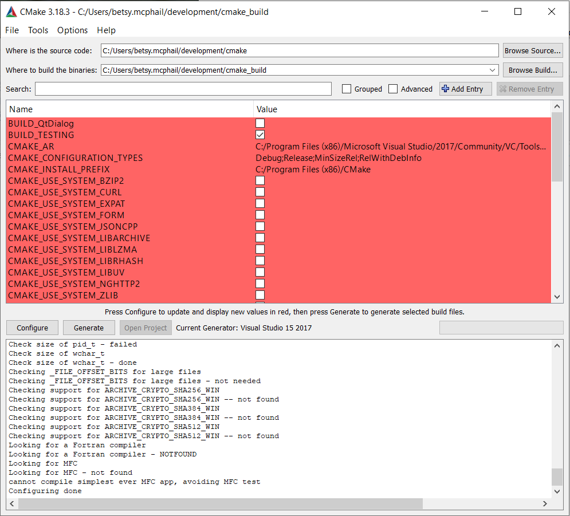Toggle CMAKE_USE_SYSTEM_BZIP2 checkbox
Viewport: 570px width, 516px height.
[x=260, y=180]
